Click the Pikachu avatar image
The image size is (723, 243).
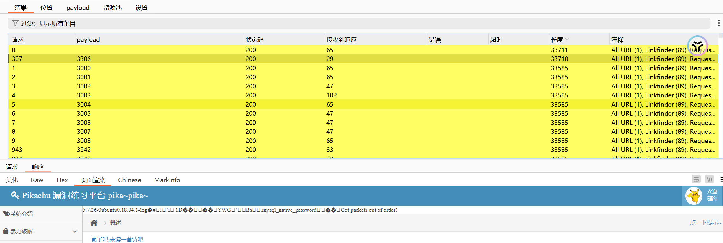(x=694, y=196)
